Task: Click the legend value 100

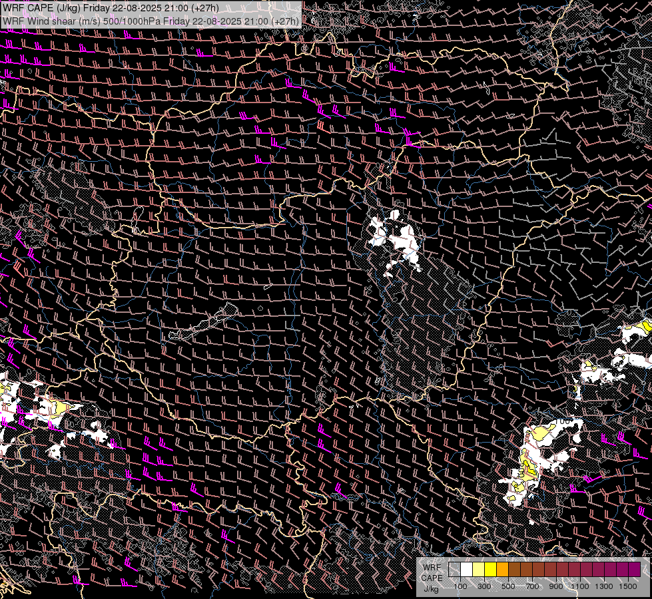Action: coord(460,586)
